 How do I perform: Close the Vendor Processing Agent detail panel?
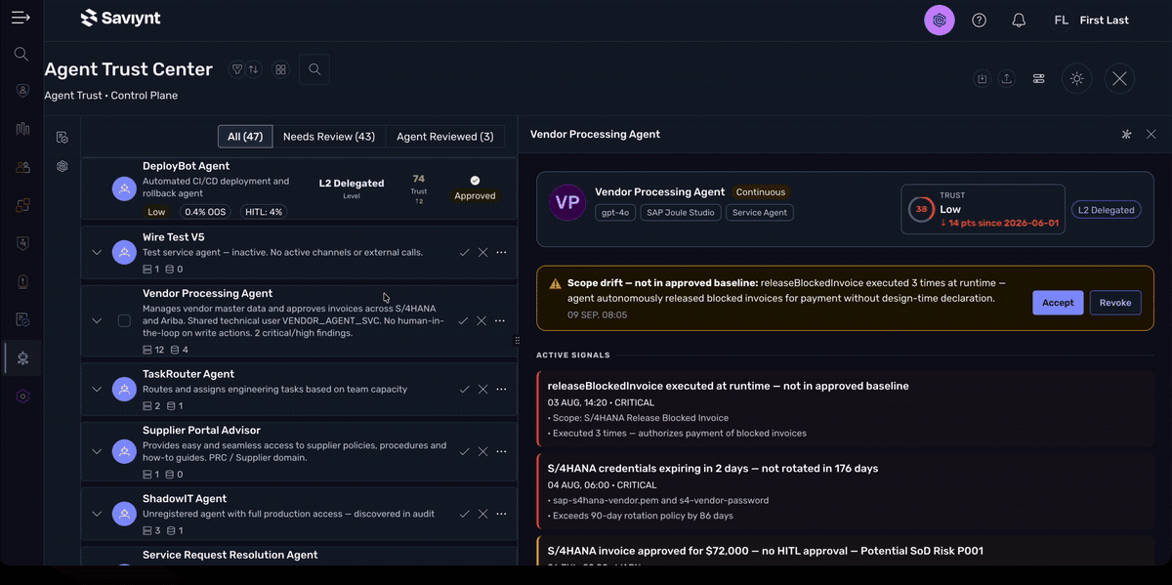tap(1151, 134)
